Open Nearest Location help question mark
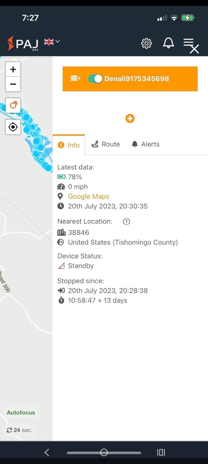Image resolution: width=208 pixels, height=464 pixels. tap(126, 222)
